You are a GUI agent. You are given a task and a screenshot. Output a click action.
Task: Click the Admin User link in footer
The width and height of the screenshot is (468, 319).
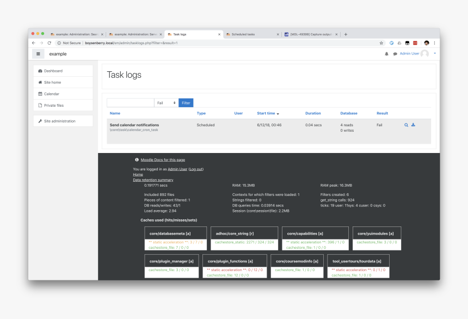coord(177,169)
